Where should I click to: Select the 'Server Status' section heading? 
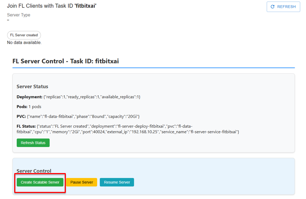pyautogui.click(x=32, y=86)
